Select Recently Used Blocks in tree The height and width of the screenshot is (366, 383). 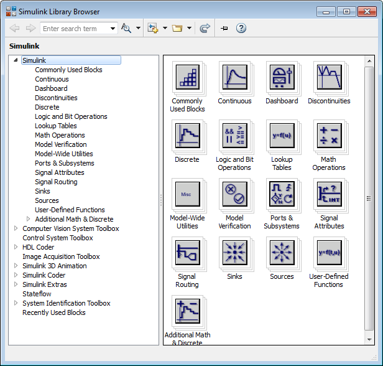(54, 312)
